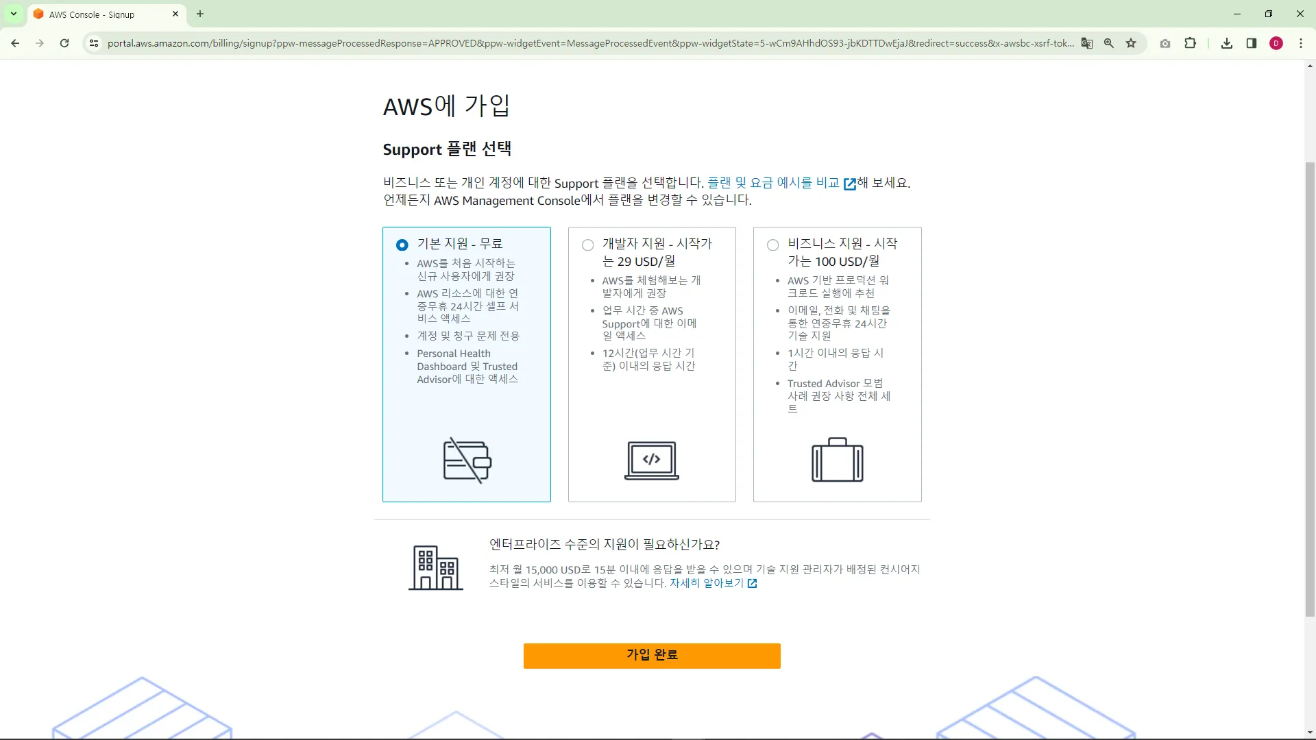Bookmark this page with the star icon
Screen dimensions: 1316x740
coord(1131,43)
